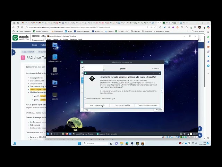Click volume icon in Lubuntu panel
Viewport: 222px width, 167px height.
(184, 134)
